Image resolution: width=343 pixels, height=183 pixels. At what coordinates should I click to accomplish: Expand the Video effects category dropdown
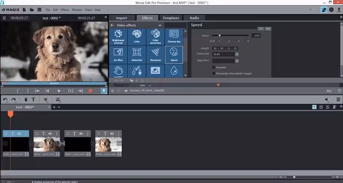[160, 25]
